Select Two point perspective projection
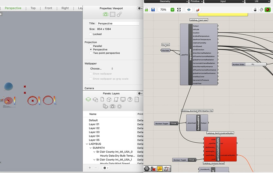This screenshot has height=173, width=273. 91,53
